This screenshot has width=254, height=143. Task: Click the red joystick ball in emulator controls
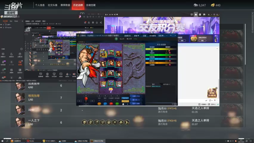[x=86, y=99]
